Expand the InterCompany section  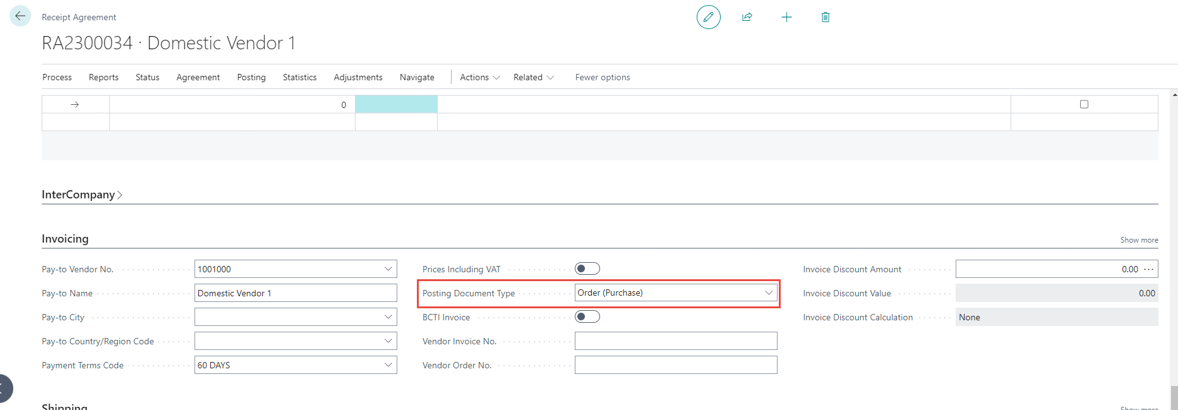point(81,195)
